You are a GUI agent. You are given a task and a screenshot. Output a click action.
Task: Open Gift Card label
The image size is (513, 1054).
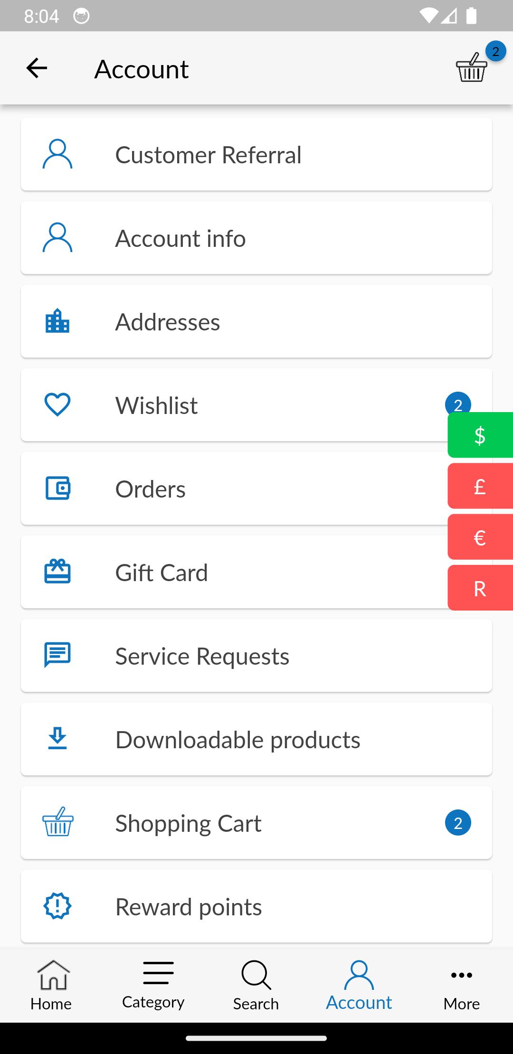click(x=161, y=573)
